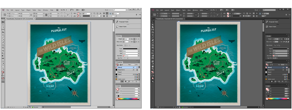Select the Line tool in dark window
The image size is (292, 110).
(153, 37)
